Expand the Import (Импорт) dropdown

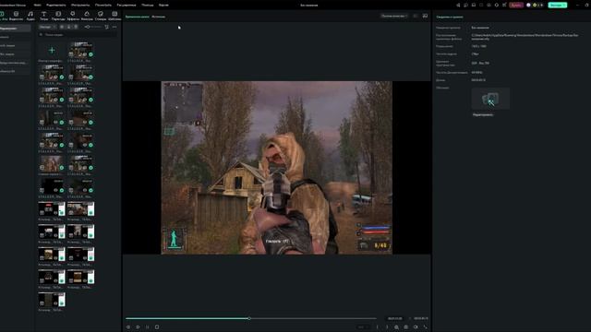(x=47, y=27)
